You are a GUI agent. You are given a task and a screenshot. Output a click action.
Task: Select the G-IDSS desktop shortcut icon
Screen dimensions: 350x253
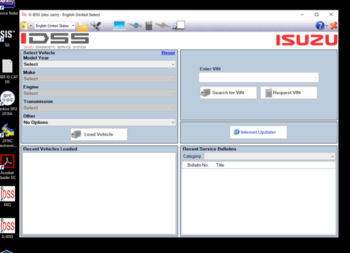pos(8,228)
